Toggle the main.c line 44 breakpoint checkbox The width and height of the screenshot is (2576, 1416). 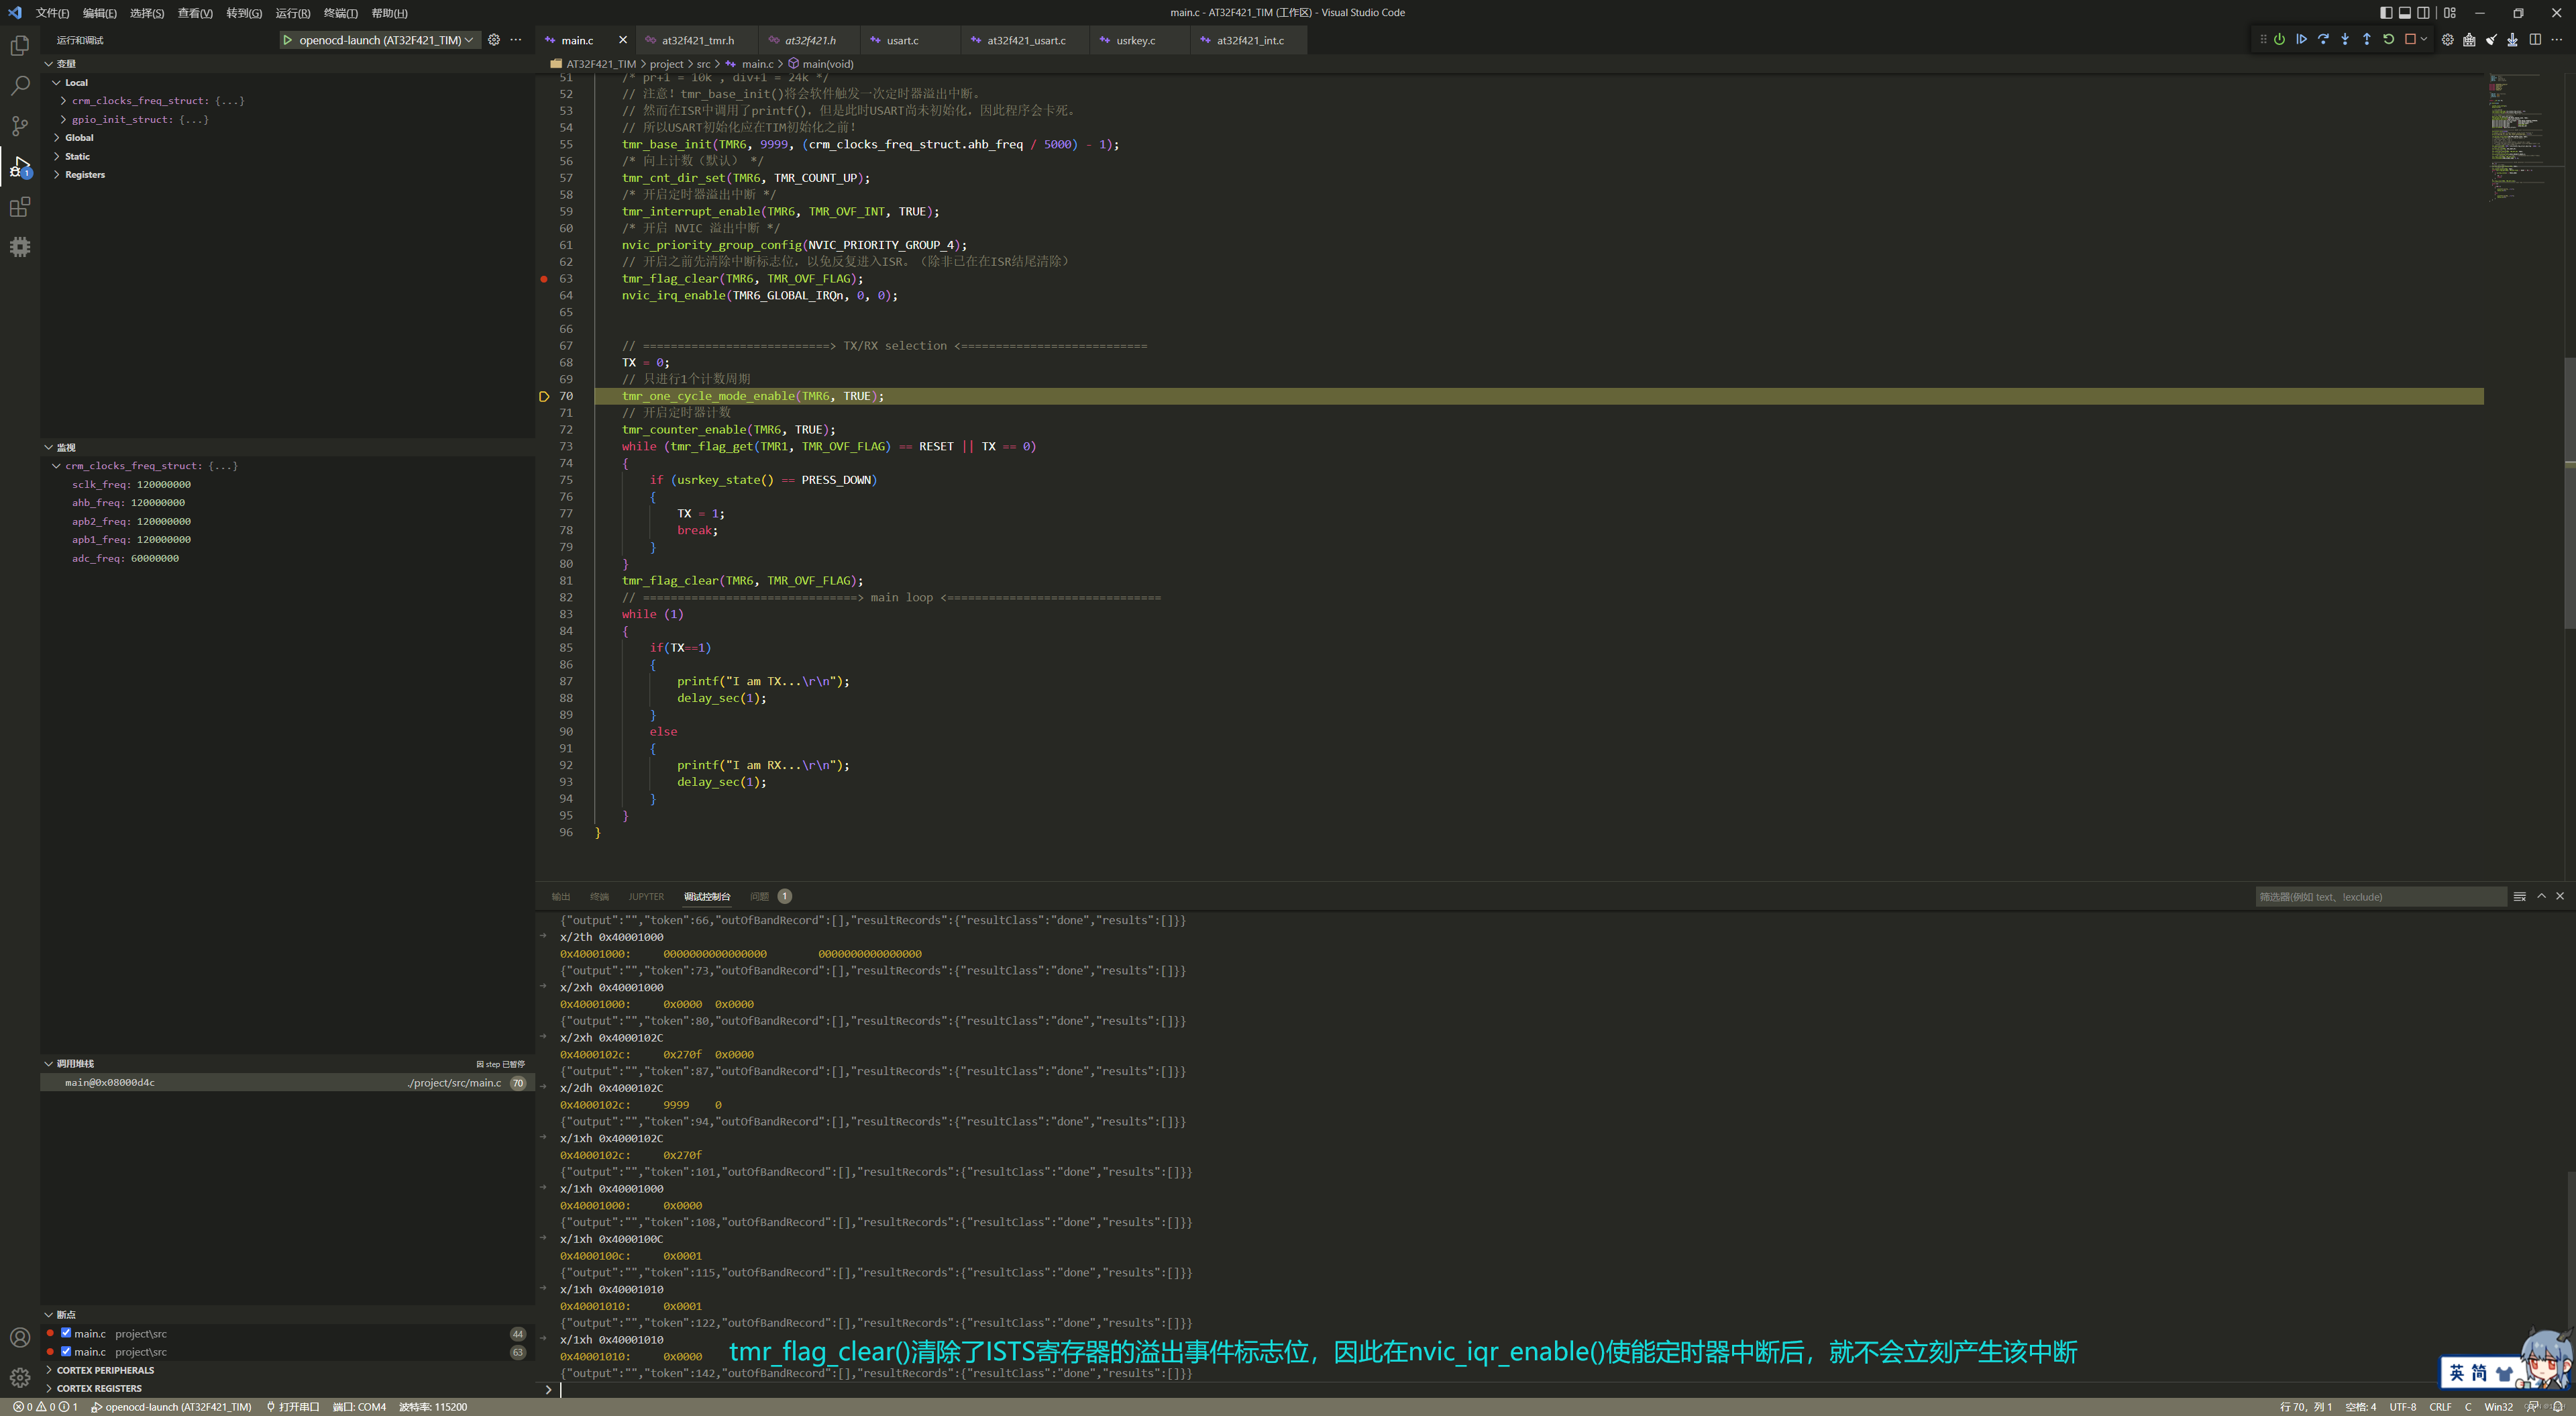[66, 1333]
